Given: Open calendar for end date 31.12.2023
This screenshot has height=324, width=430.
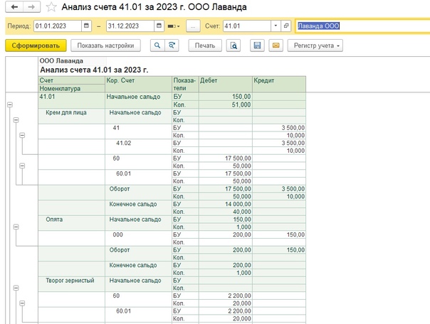Looking at the screenshot, I should click(159, 26).
